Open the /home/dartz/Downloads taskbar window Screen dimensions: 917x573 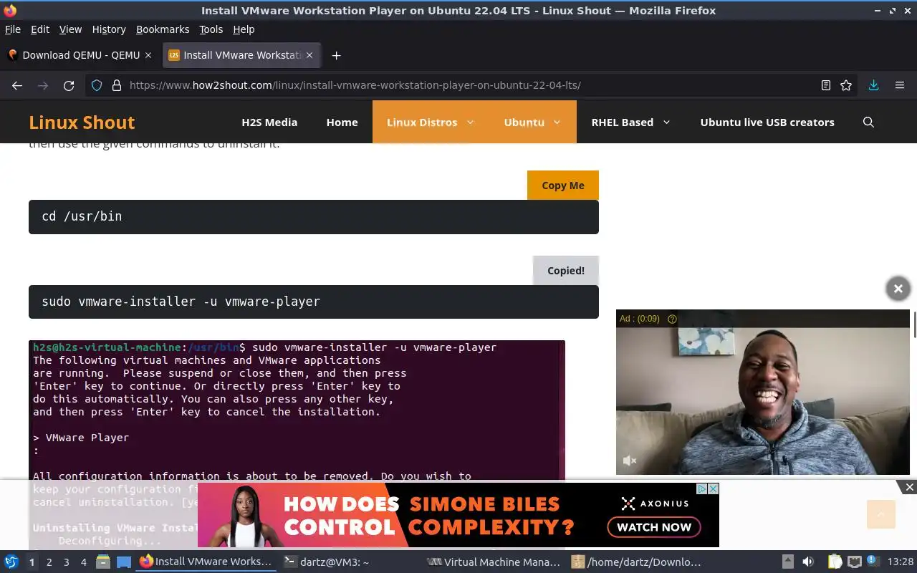click(x=638, y=562)
